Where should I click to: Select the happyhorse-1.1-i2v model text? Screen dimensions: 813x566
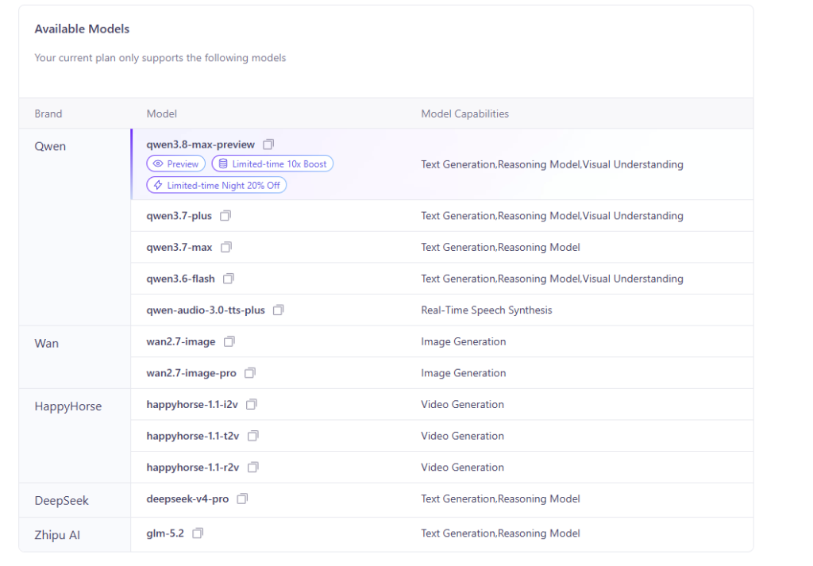pyautogui.click(x=192, y=404)
